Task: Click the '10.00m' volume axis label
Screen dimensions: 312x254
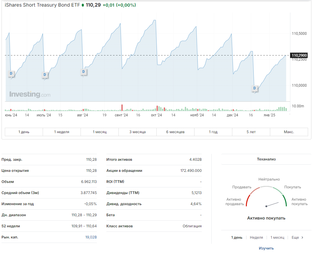Action: [x=298, y=106]
